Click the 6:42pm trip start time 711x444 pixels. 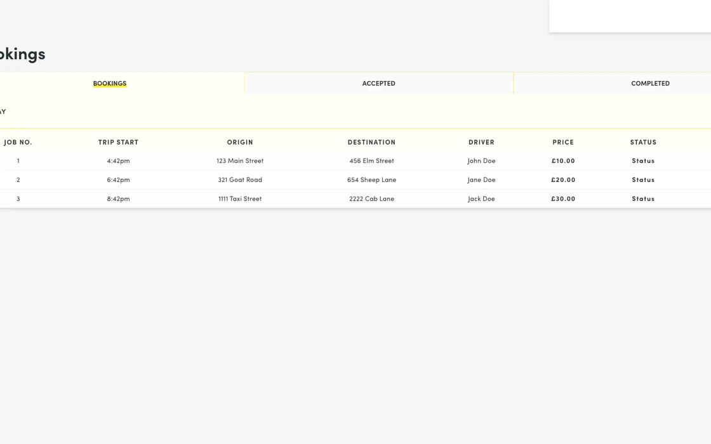[x=118, y=180]
